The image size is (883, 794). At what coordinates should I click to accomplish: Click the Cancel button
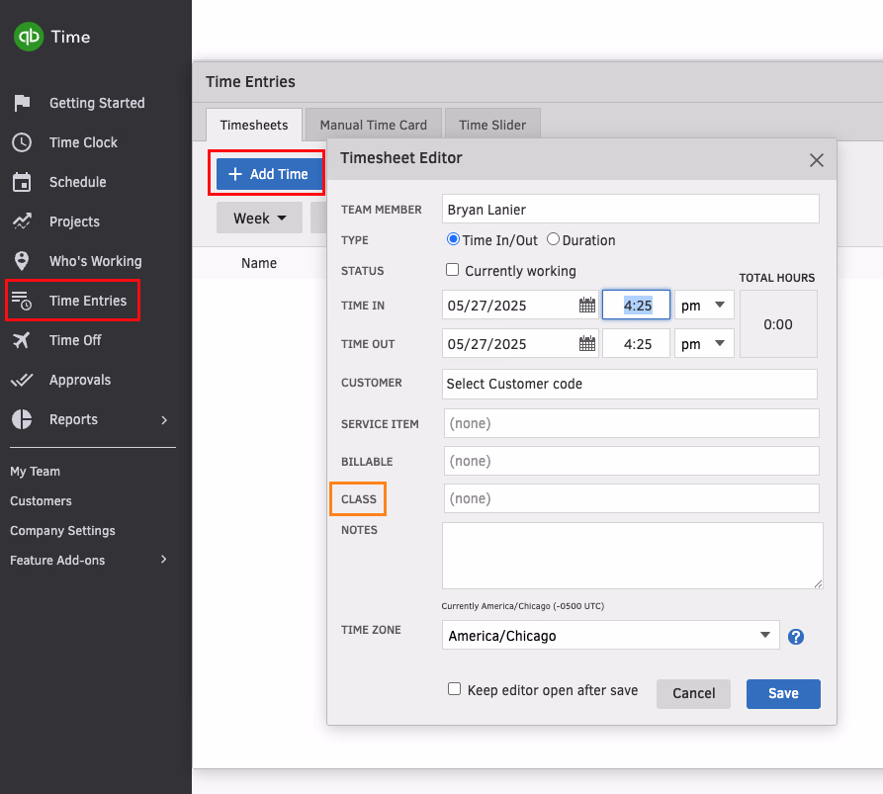(x=693, y=694)
